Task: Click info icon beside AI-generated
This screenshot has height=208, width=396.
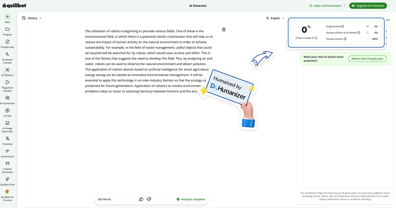Action: pos(342,27)
